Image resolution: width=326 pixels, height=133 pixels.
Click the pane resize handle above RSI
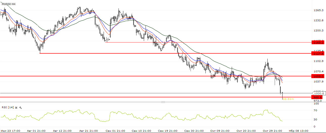click(x=163, y=102)
